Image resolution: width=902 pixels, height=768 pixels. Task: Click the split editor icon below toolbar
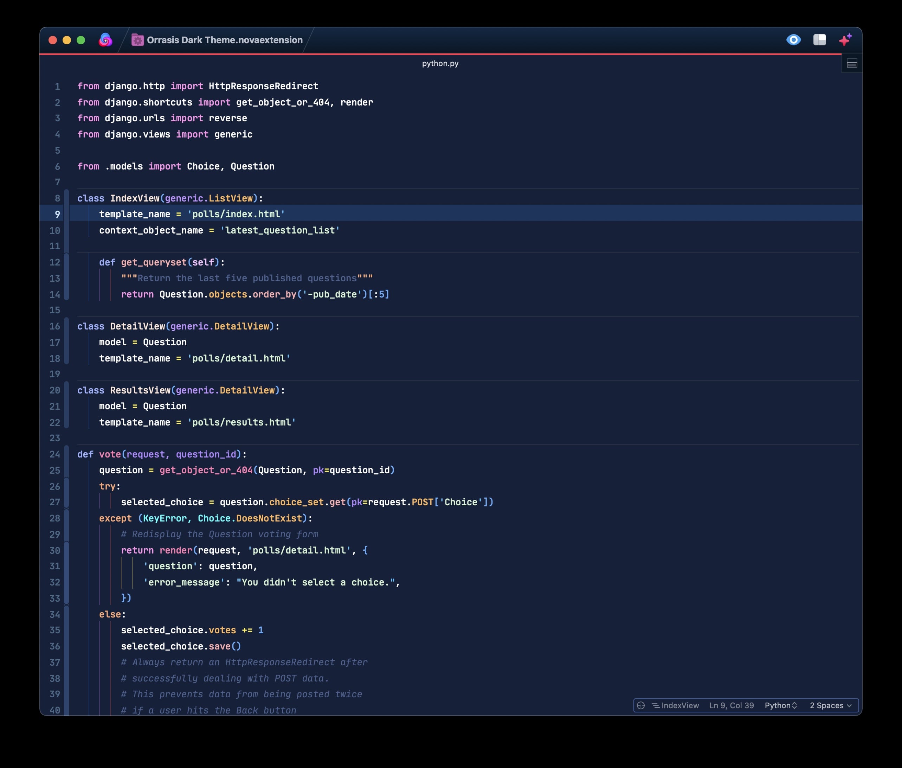coord(852,64)
